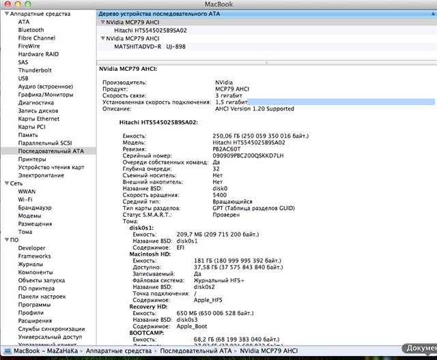Open Диагностика item
This screenshot has height=360, width=437.
[36, 102]
